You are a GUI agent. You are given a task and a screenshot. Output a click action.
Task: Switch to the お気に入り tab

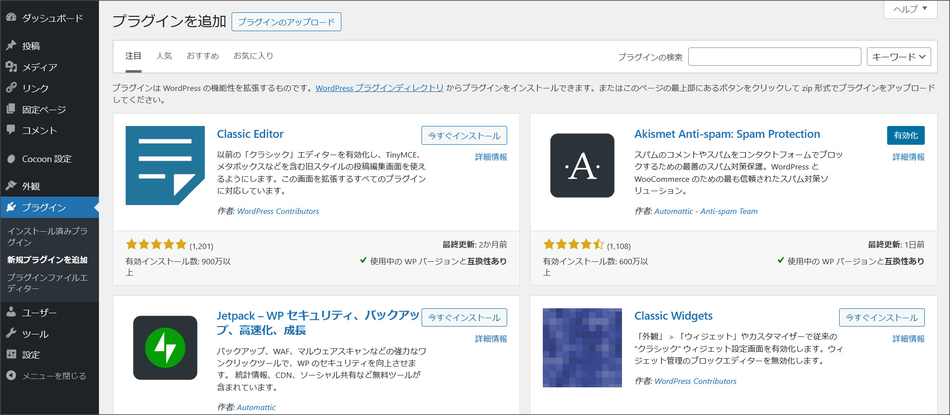[253, 56]
